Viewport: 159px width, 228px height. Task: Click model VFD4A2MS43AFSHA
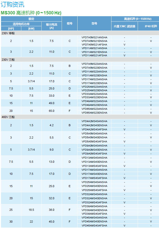coord(94,129)
